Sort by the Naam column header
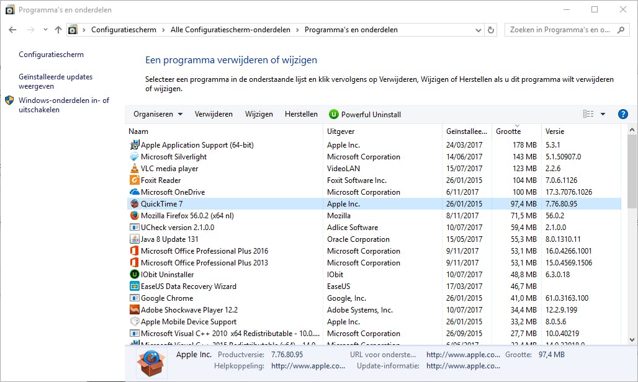The width and height of the screenshot is (638, 382). pos(225,131)
